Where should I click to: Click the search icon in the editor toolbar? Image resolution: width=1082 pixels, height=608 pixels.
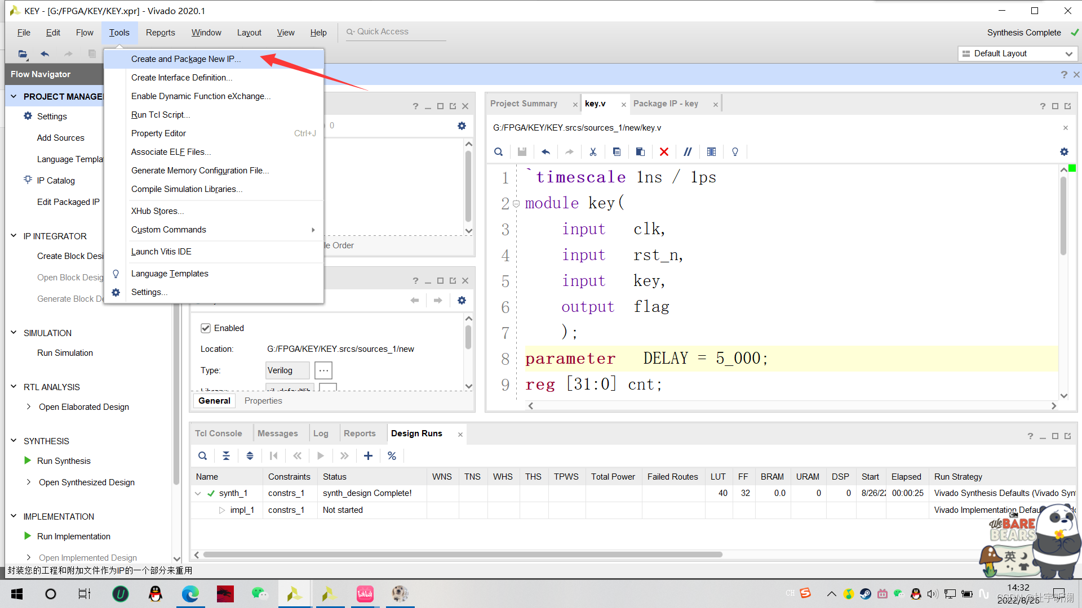point(498,152)
